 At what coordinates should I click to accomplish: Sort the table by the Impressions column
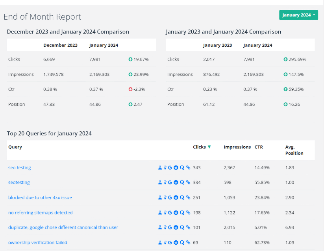(x=237, y=147)
